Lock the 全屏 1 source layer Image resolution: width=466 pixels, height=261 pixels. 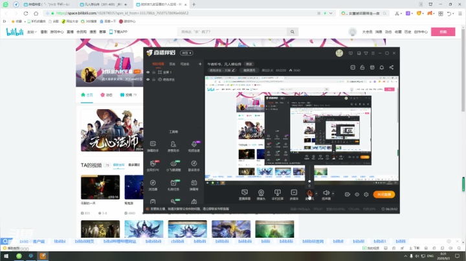tap(153, 72)
